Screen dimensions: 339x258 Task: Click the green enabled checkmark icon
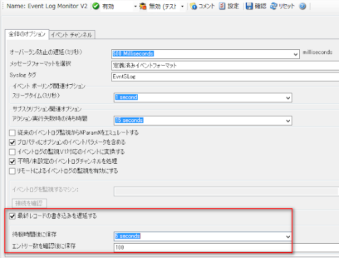pos(96,6)
